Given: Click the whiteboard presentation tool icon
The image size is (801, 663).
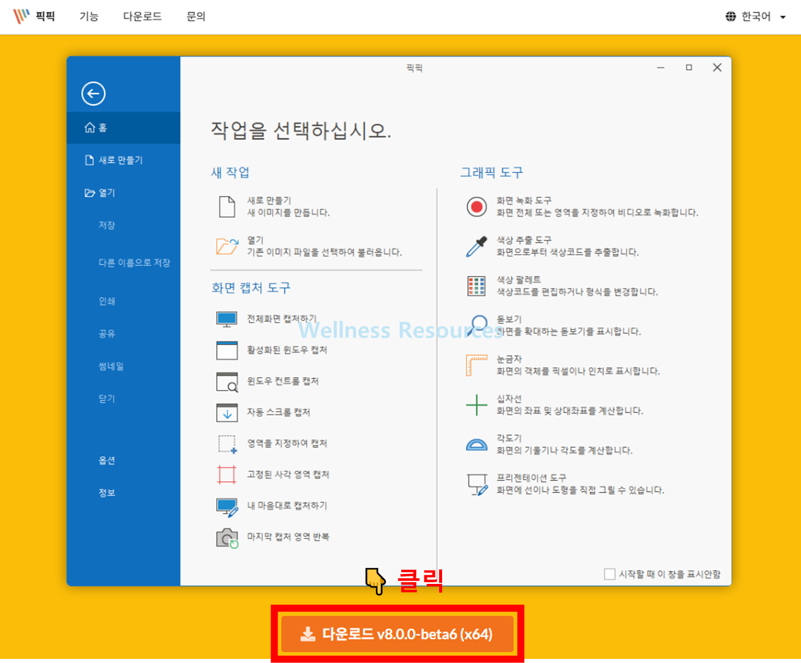Looking at the screenshot, I should click(477, 484).
